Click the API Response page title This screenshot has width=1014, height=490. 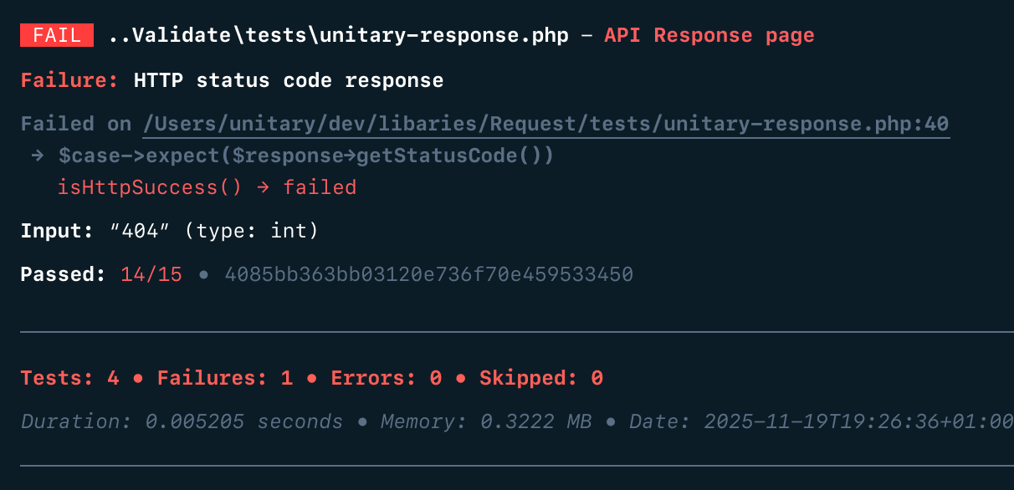click(709, 35)
